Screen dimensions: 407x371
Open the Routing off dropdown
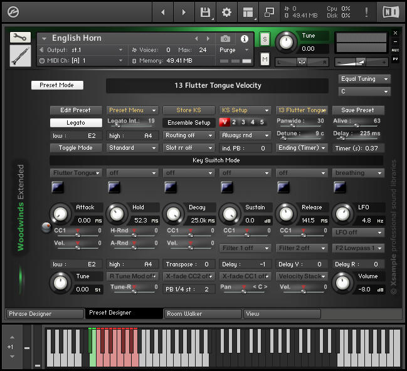pos(189,135)
